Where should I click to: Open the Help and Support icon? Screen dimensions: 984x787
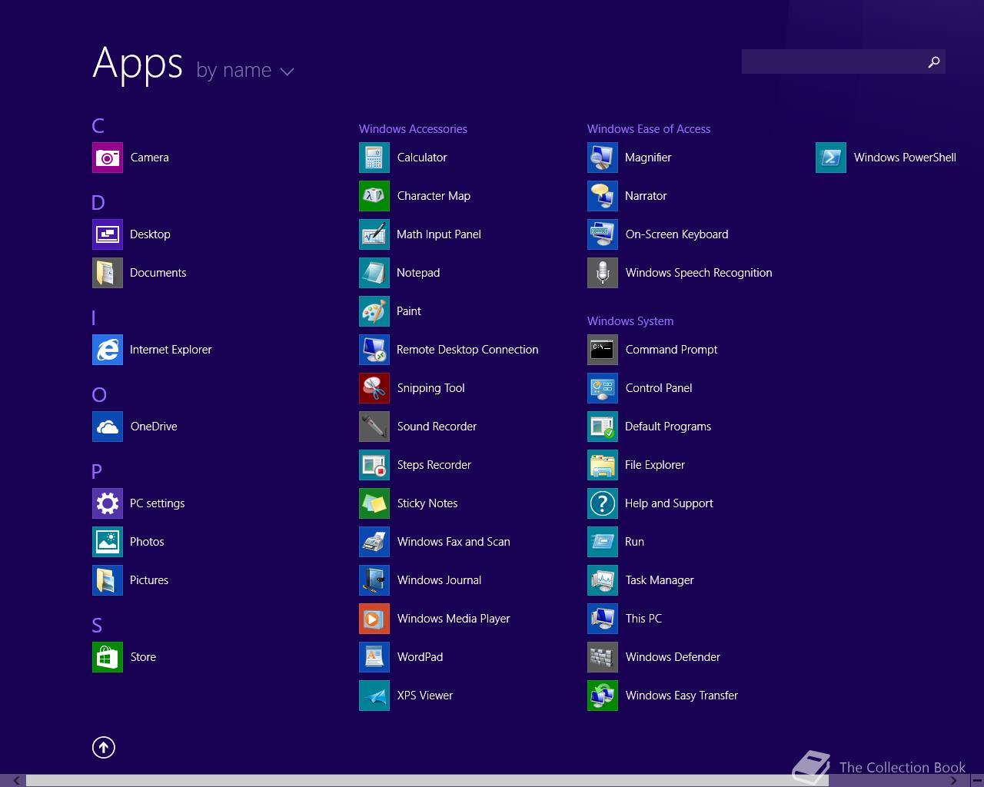coord(603,503)
